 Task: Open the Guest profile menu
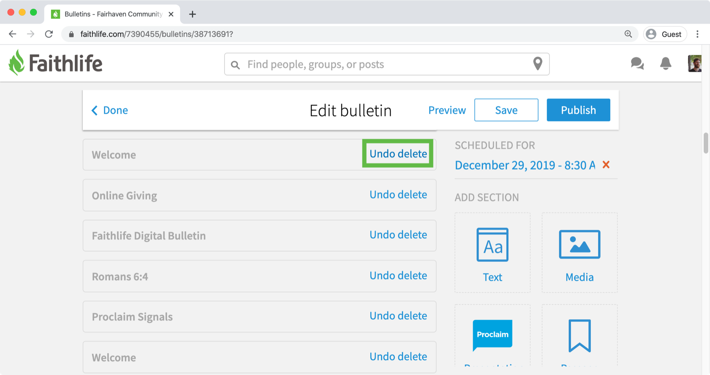click(x=665, y=34)
